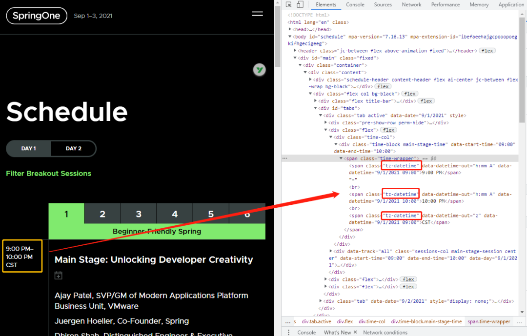Toggle the DevTools device toolbar
Screen dimensions: 527x336
pyautogui.click(x=300, y=4)
